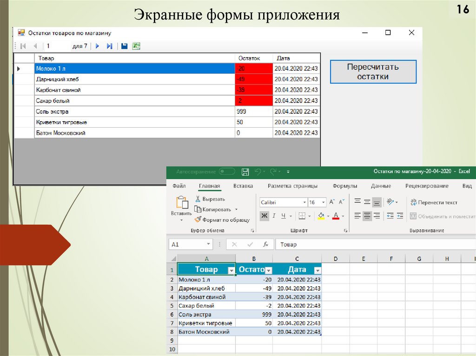Click the floppy disk save icon in navigator

click(x=124, y=46)
